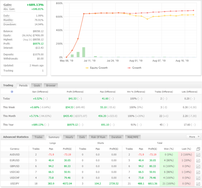
Task: Toggle Equity Growth legend series
Action: click(x=96, y=68)
